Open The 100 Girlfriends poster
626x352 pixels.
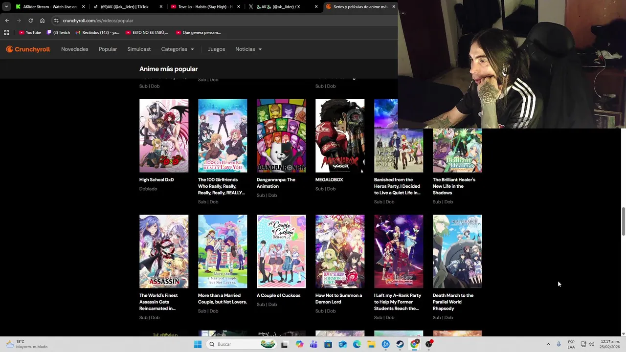tap(223, 136)
